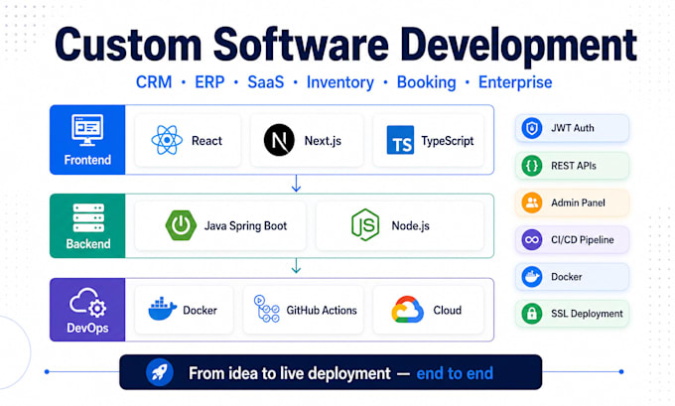
Task: Click the SSL Deployment padlock icon
Action: [x=532, y=314]
